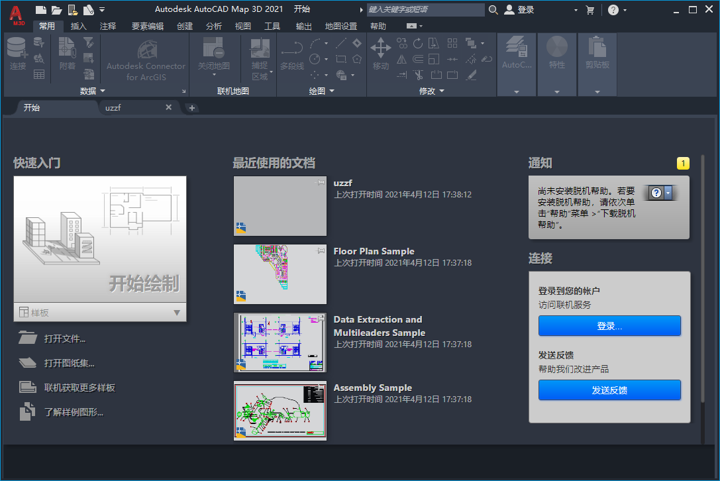Switch to the 要素编辑 ribbon tab
The image size is (720, 481).
click(x=148, y=27)
